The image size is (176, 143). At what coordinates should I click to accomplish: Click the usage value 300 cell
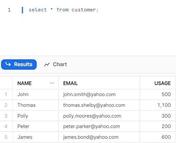tap(157, 116)
